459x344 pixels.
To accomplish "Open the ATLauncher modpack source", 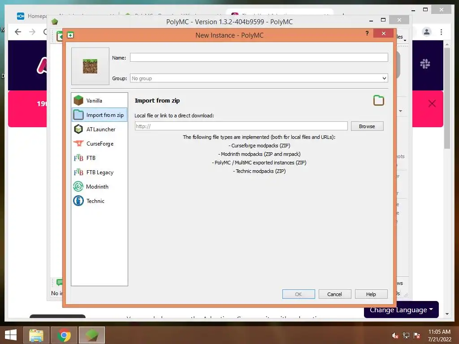I will point(100,129).
